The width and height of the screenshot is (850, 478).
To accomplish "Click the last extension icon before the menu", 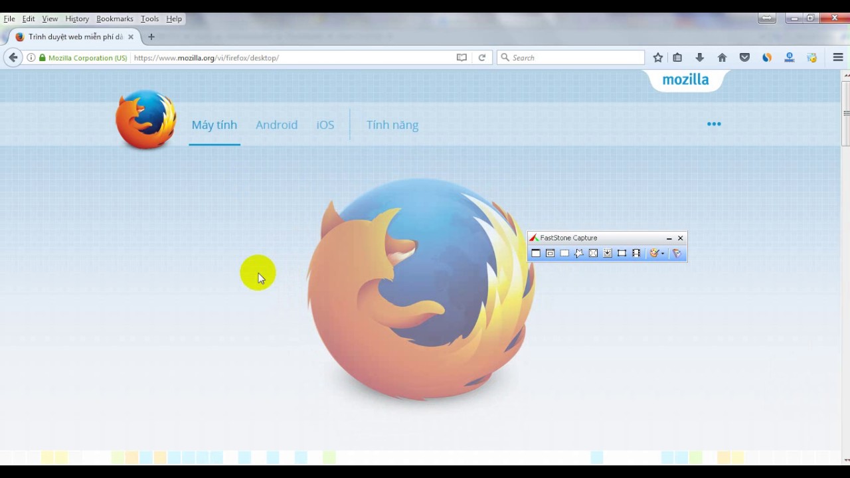I will (x=811, y=58).
